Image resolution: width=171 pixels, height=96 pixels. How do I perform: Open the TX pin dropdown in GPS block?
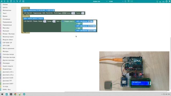click(49, 10)
